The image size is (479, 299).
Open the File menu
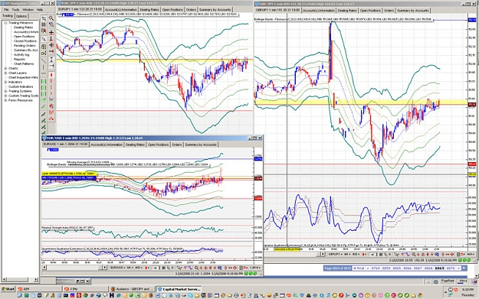pos(6,10)
